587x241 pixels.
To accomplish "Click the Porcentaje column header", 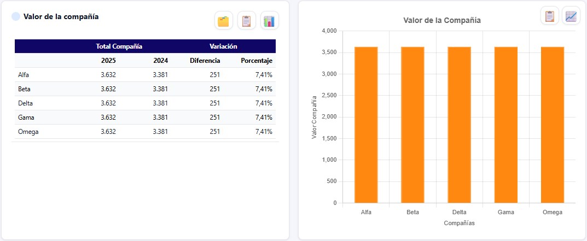I will [x=257, y=61].
